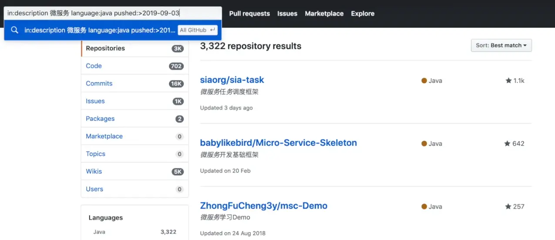Click description '微服务任务调度框架'
This screenshot has width=555, height=240.
pos(230,92)
